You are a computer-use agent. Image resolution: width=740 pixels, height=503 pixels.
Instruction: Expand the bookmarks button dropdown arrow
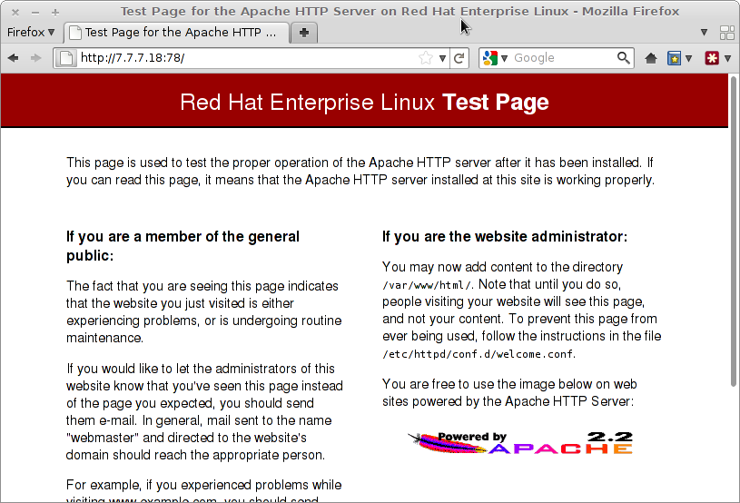(688, 58)
